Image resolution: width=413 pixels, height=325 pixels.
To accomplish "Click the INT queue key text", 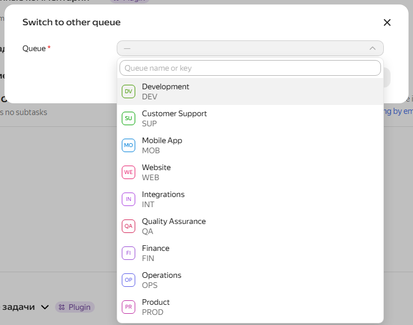I will point(148,204).
